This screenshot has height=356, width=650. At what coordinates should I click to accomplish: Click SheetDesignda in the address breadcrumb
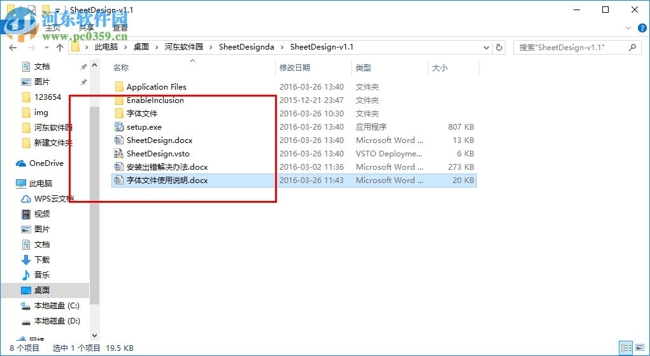point(246,47)
